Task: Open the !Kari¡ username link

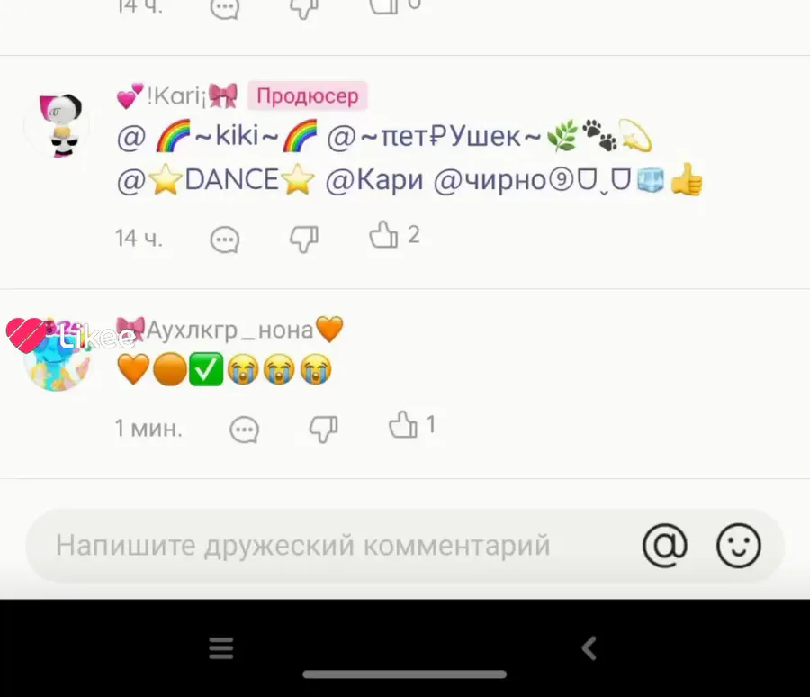Action: pyautogui.click(x=176, y=96)
